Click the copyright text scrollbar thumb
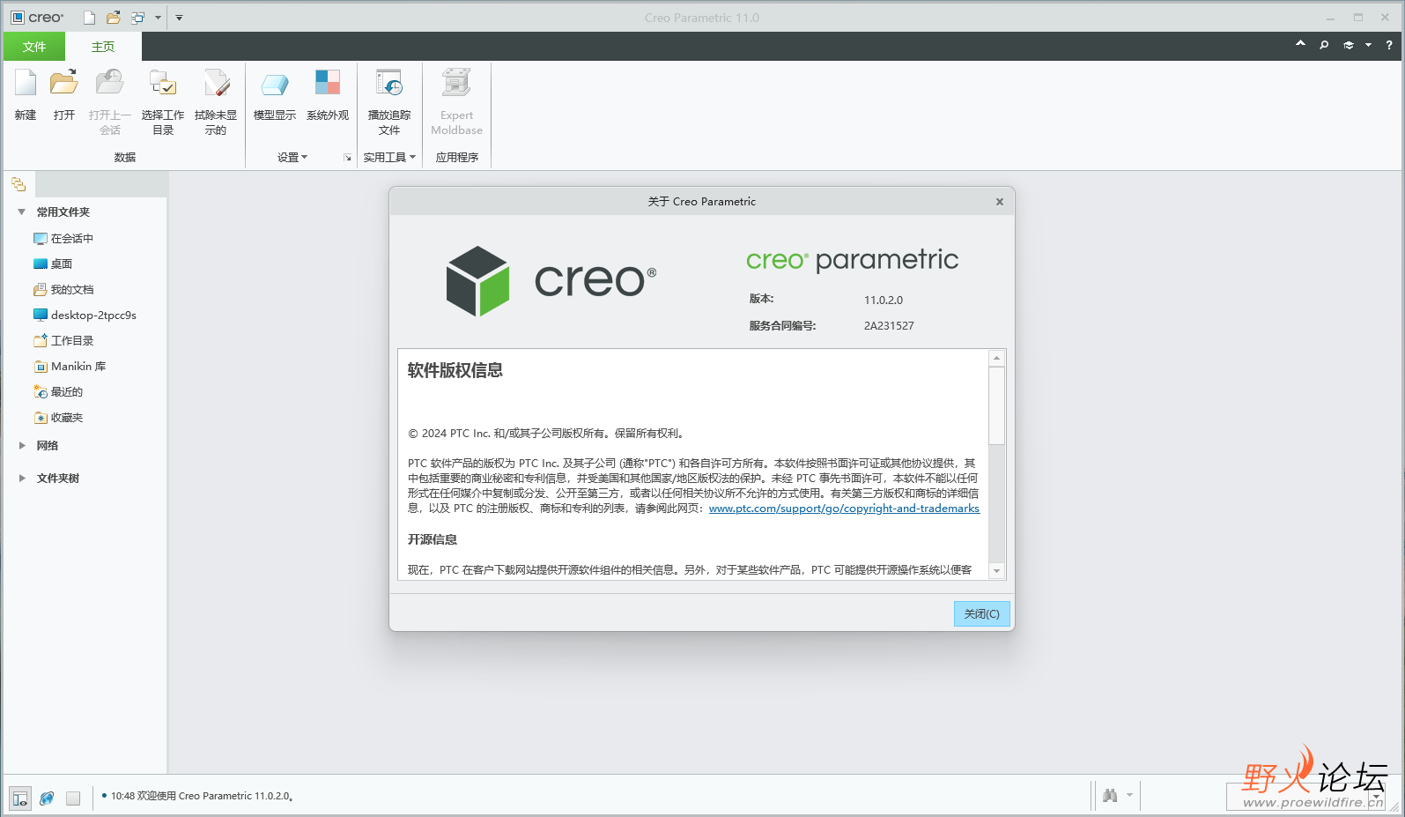 996,405
